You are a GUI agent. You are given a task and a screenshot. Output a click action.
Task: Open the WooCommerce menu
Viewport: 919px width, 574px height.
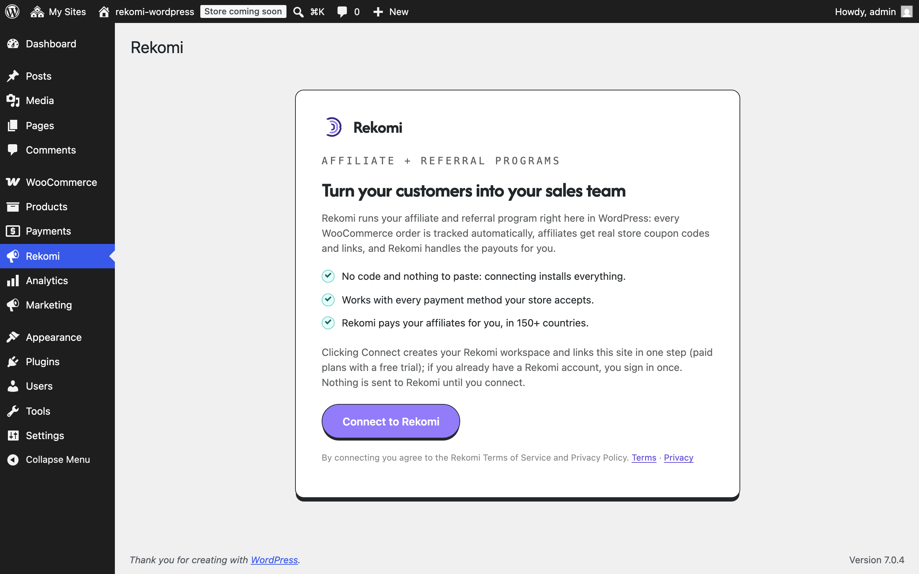[57, 182]
